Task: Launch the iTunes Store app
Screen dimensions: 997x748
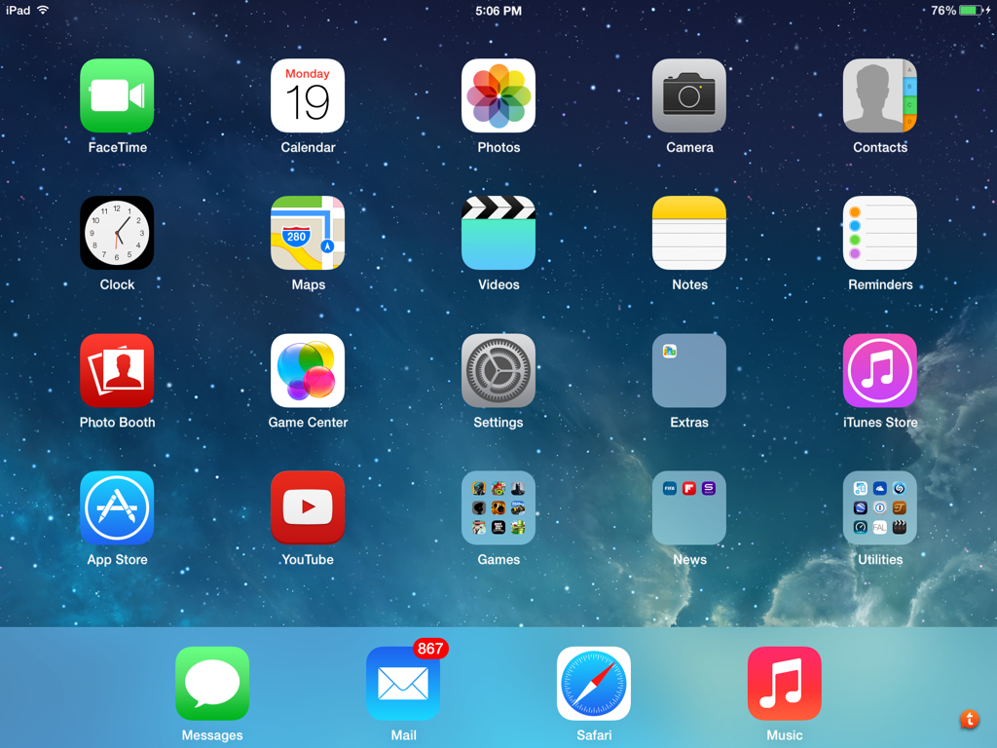Action: click(880, 370)
